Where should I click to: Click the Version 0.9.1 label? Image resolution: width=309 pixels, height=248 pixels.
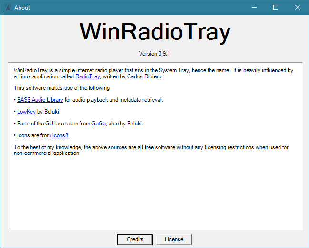154,53
